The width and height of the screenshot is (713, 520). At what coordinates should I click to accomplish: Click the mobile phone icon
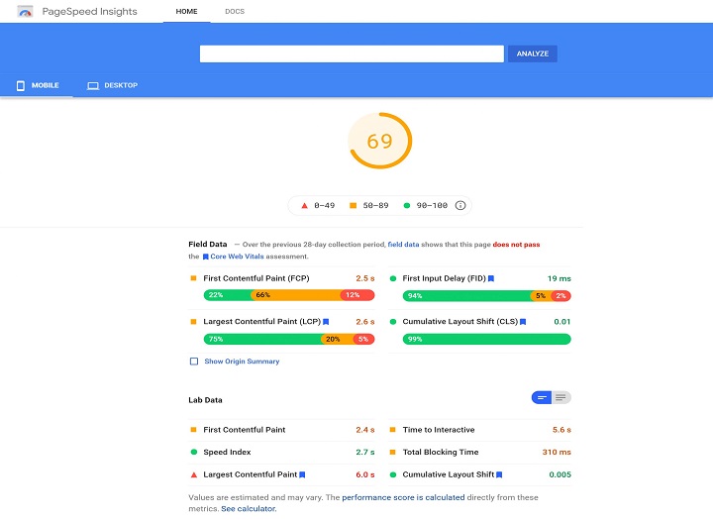21,85
